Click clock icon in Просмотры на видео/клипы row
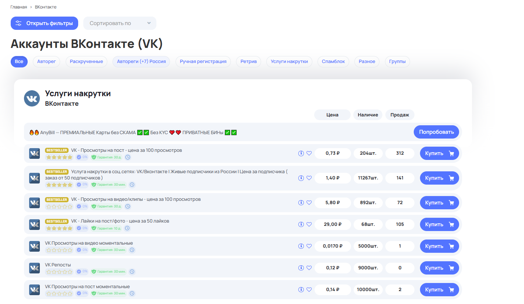524x304 pixels. (128, 206)
